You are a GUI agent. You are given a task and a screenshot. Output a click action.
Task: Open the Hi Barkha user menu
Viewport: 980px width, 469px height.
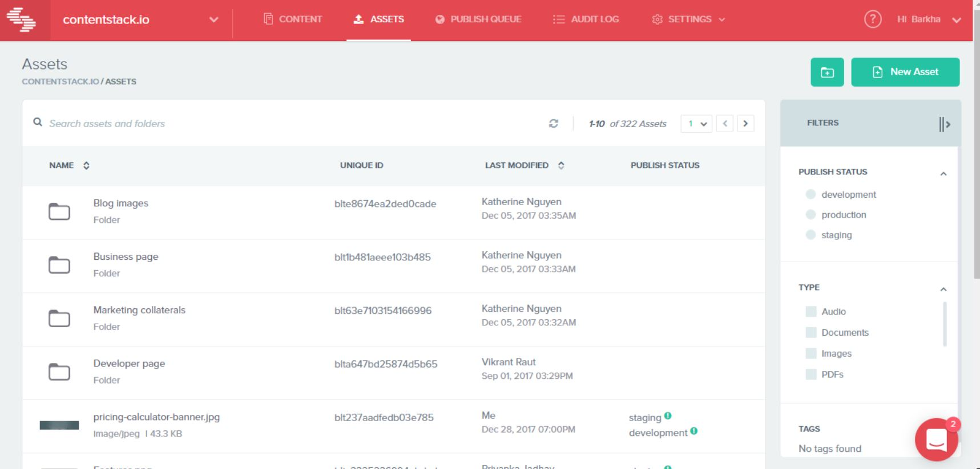click(x=929, y=19)
